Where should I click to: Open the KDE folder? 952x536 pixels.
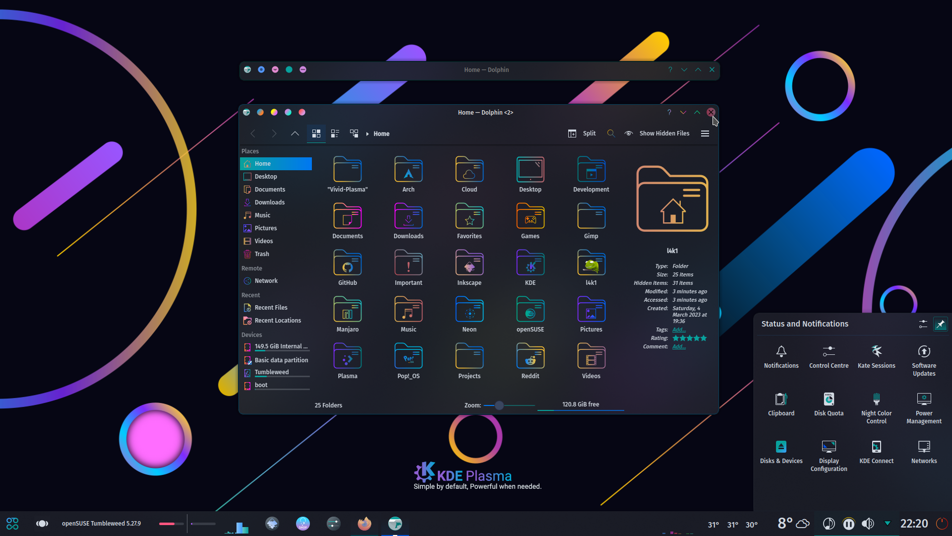[530, 268]
